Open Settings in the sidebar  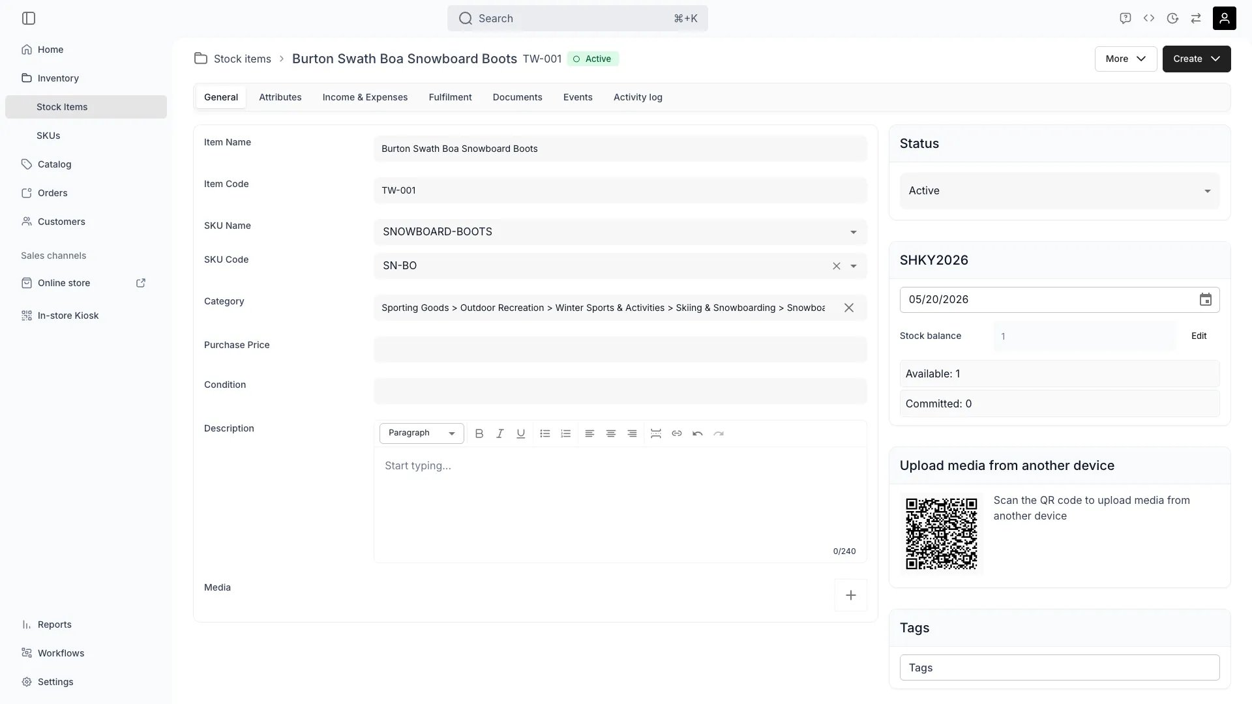pyautogui.click(x=86, y=682)
